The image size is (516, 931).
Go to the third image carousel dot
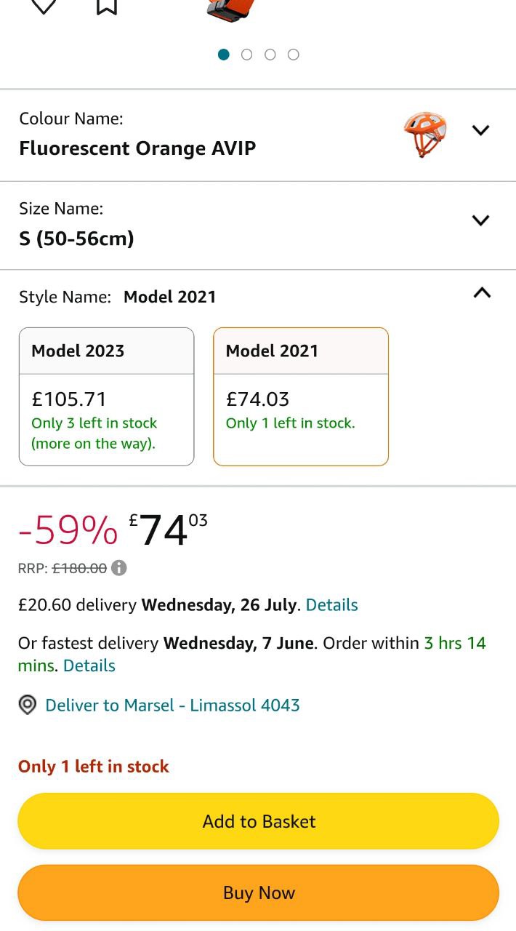pyautogui.click(x=270, y=55)
